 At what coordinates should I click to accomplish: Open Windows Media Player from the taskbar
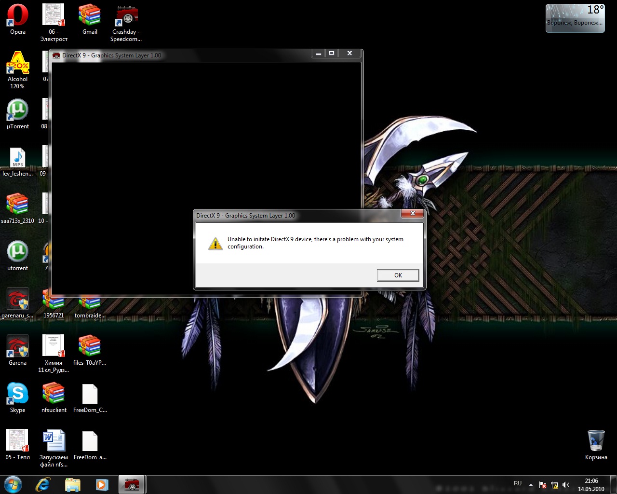coord(102,484)
